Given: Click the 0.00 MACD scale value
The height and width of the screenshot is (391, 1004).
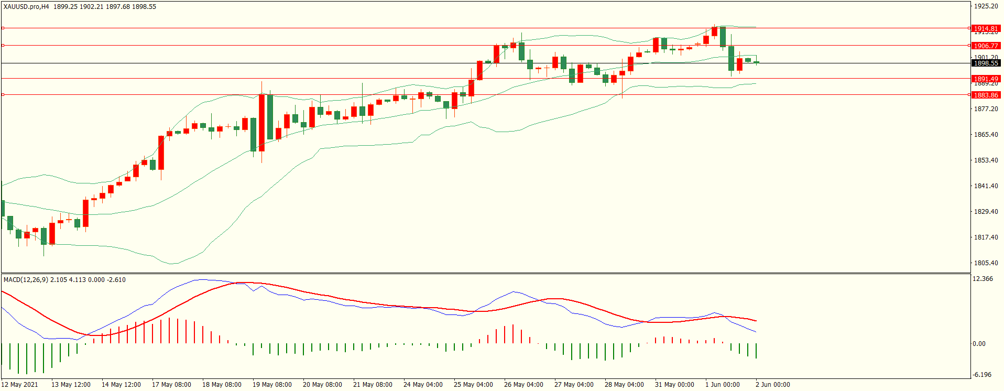Looking at the screenshot, I should point(979,344).
